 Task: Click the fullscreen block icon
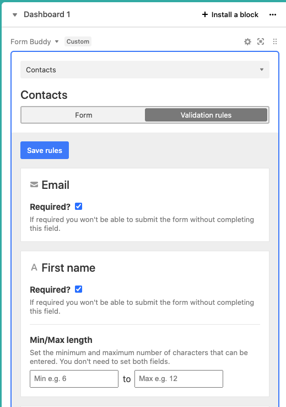click(261, 41)
